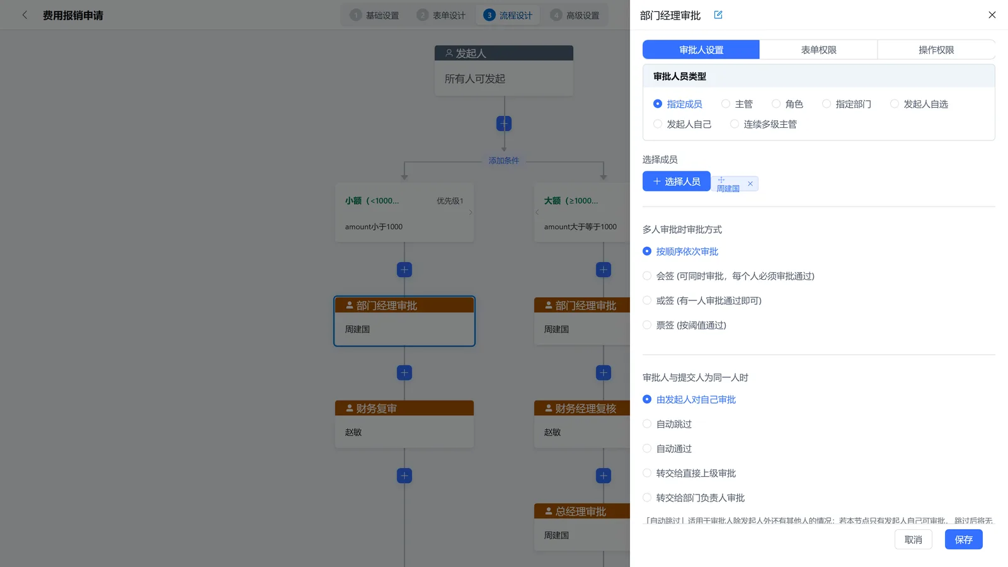This screenshot has height=567, width=1008.
Task: Select 发起人自己 approver type
Action: click(682, 124)
